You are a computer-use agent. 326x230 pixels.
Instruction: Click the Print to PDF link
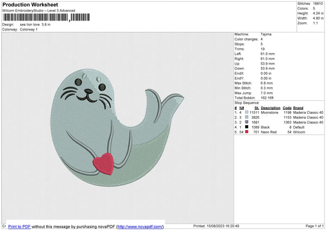click(x=20, y=226)
